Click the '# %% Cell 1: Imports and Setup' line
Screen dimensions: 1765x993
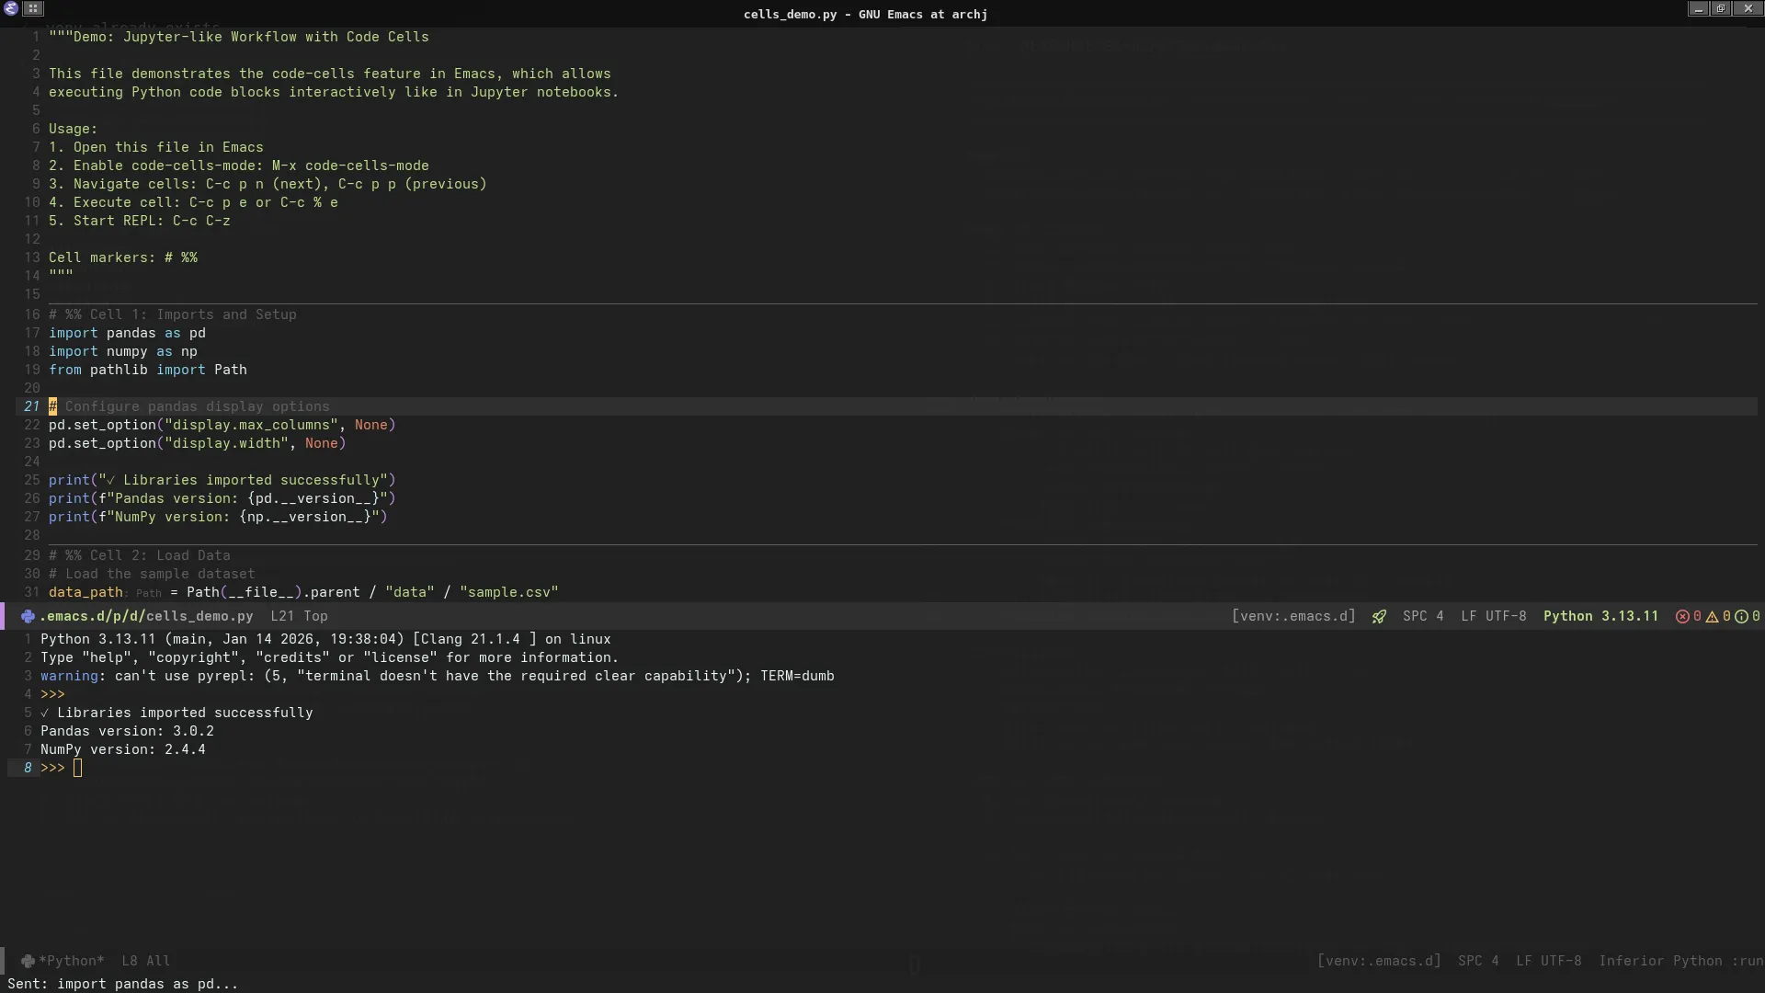click(173, 314)
